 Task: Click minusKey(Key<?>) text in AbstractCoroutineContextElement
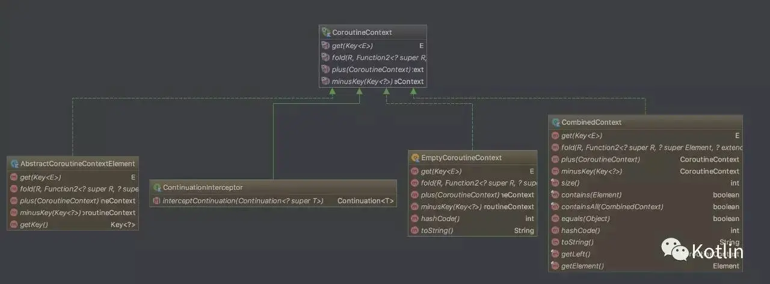[51, 213]
